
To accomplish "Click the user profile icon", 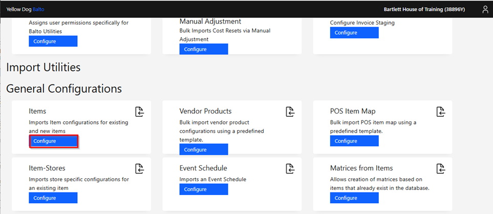I will [x=485, y=9].
